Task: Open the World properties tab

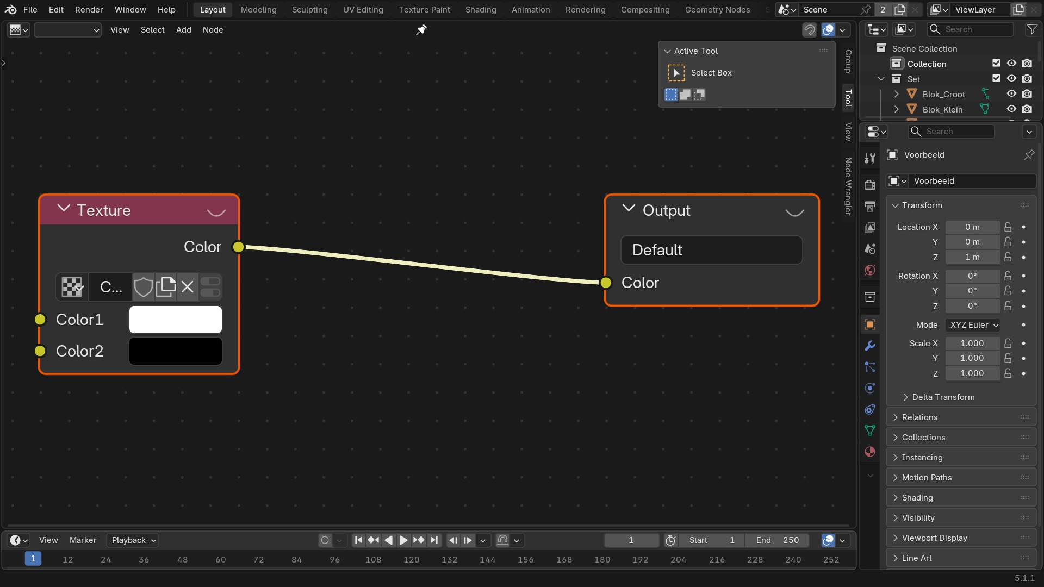Action: click(x=870, y=270)
